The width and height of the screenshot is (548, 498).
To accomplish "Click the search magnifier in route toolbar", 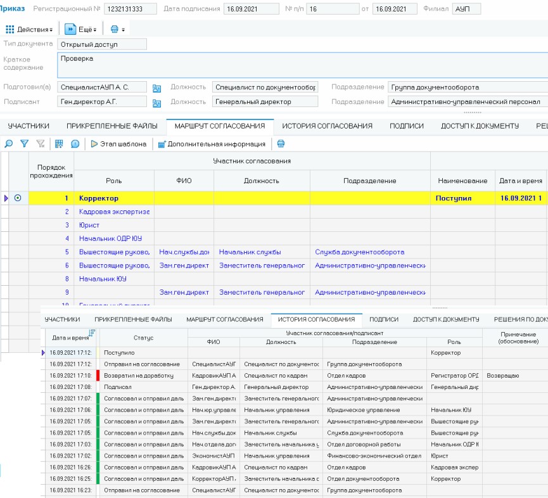I will point(8,144).
